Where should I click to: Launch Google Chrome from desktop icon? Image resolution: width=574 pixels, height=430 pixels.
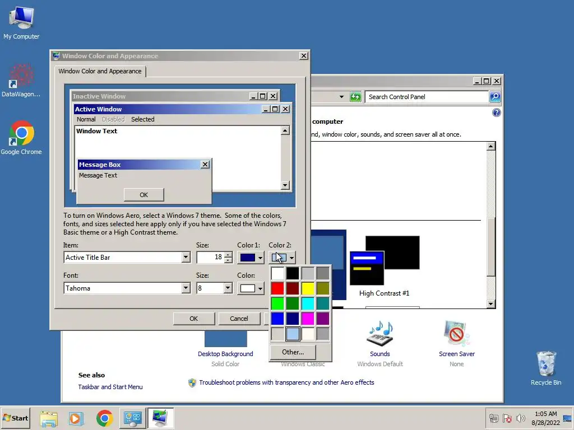click(x=21, y=138)
